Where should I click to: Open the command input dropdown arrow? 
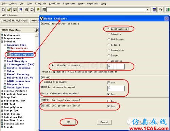click(148, 10)
